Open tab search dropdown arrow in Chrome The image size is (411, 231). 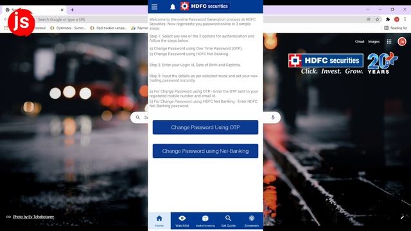[x=368, y=9]
